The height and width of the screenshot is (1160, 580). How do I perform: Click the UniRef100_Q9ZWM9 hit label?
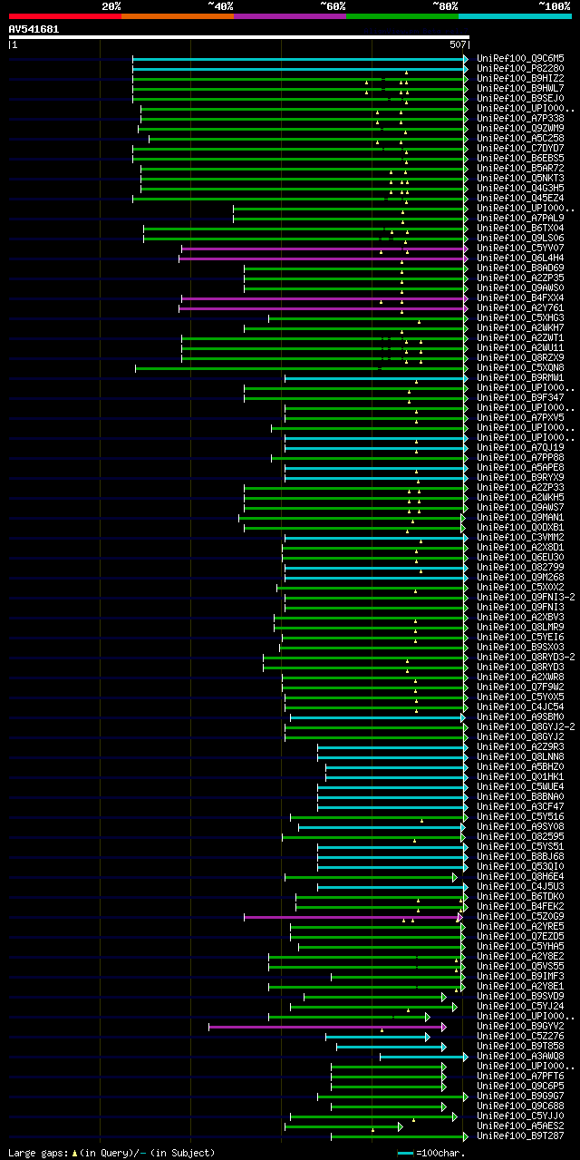tap(520, 129)
